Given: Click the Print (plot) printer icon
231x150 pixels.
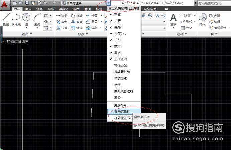Looking at the screenshot, I should point(39,3).
